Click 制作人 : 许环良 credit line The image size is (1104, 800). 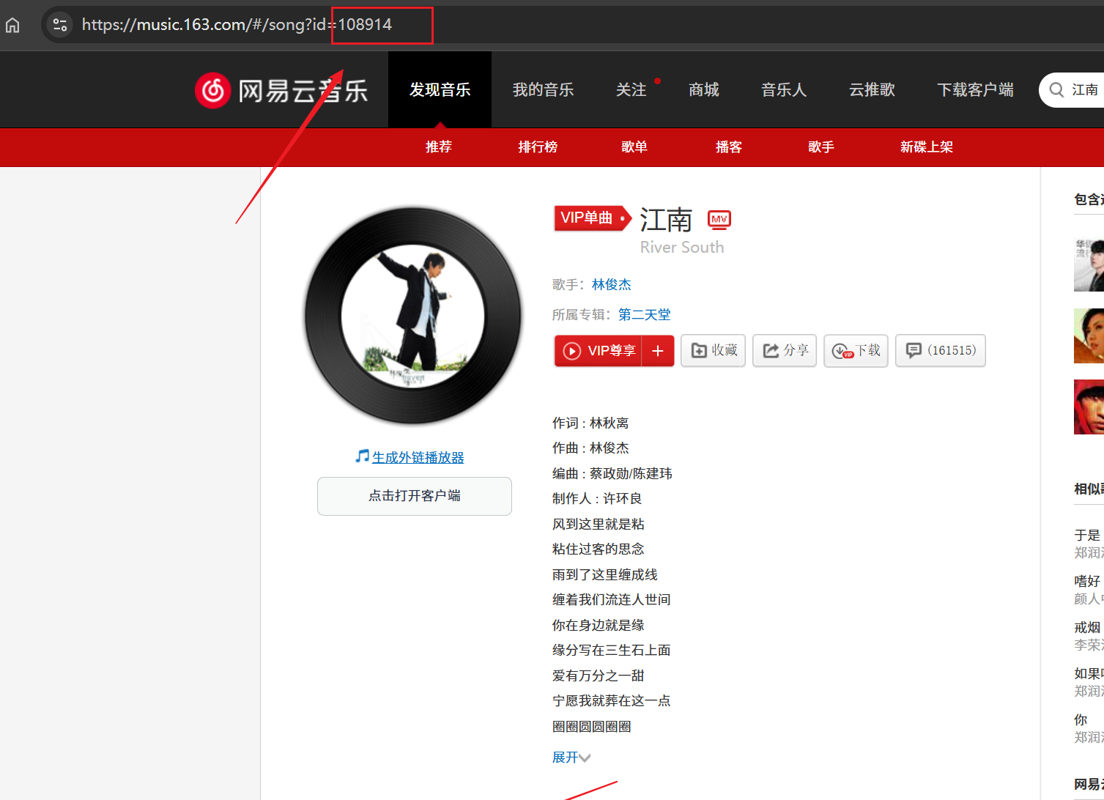(x=597, y=498)
